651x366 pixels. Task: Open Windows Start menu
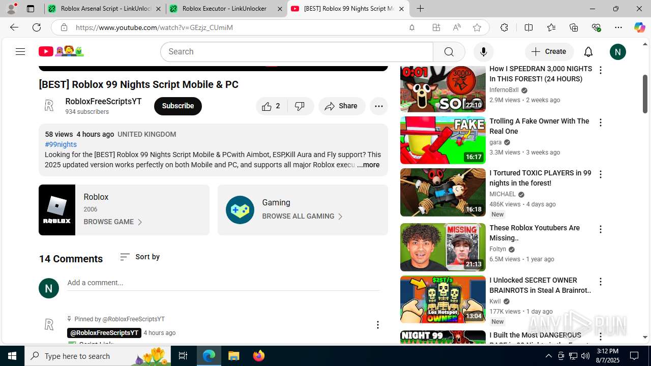click(12, 356)
